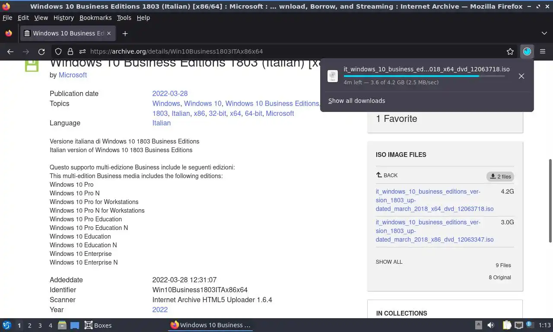This screenshot has height=332, width=553.
Task: Click the green software floppy icon
Action: [32, 66]
